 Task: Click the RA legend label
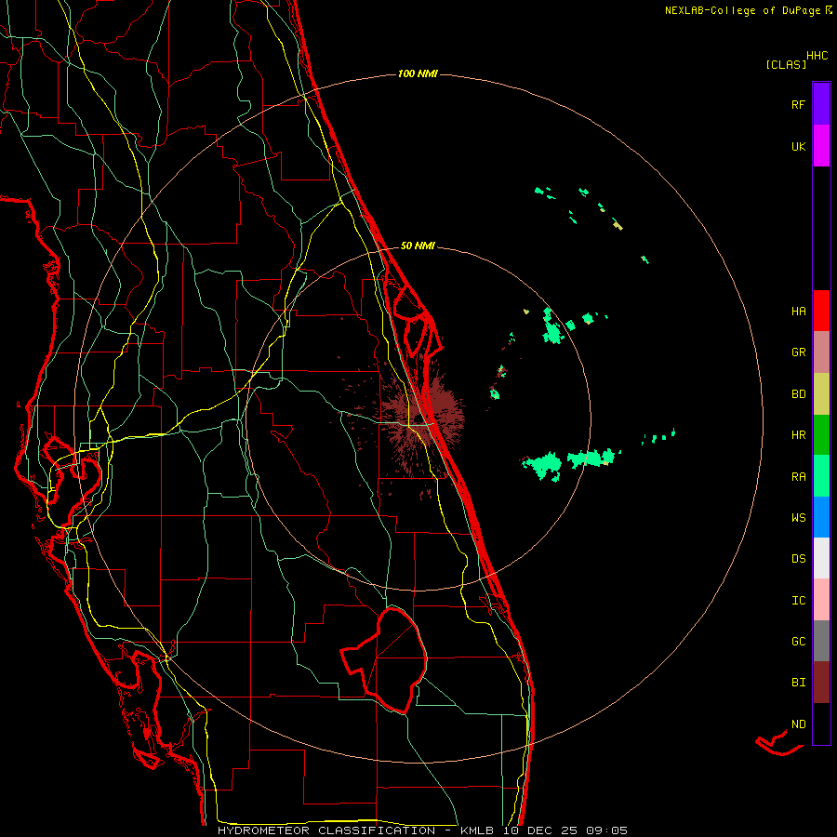[x=798, y=477]
